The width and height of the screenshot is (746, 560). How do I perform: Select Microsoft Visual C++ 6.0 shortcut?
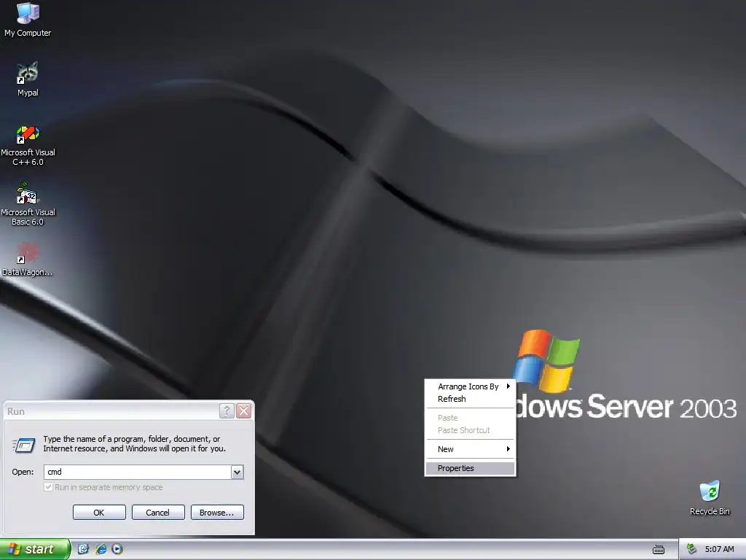pos(28,145)
